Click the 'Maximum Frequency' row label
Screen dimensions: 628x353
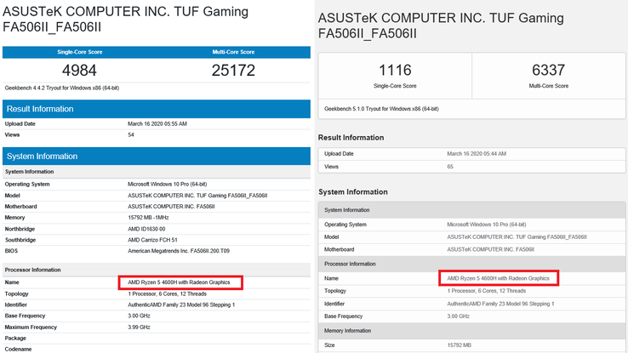(x=31, y=327)
